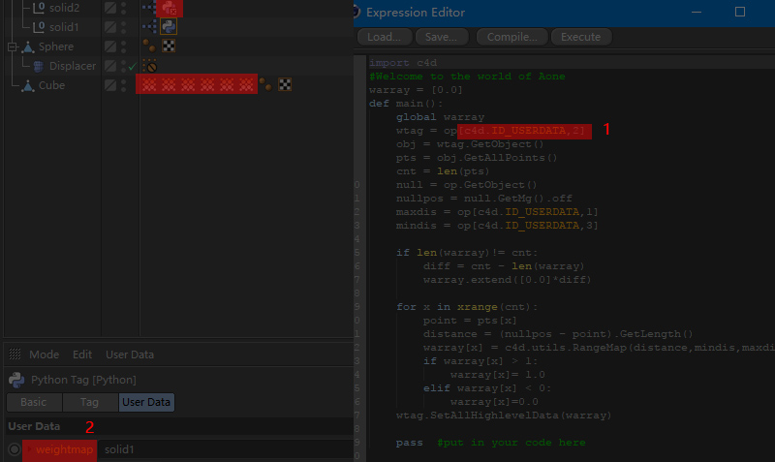Click the Sphere polygon object icon
Viewport: 775px width, 462px height.
point(28,46)
